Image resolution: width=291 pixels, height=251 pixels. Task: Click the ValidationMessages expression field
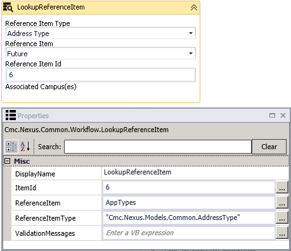(189, 233)
